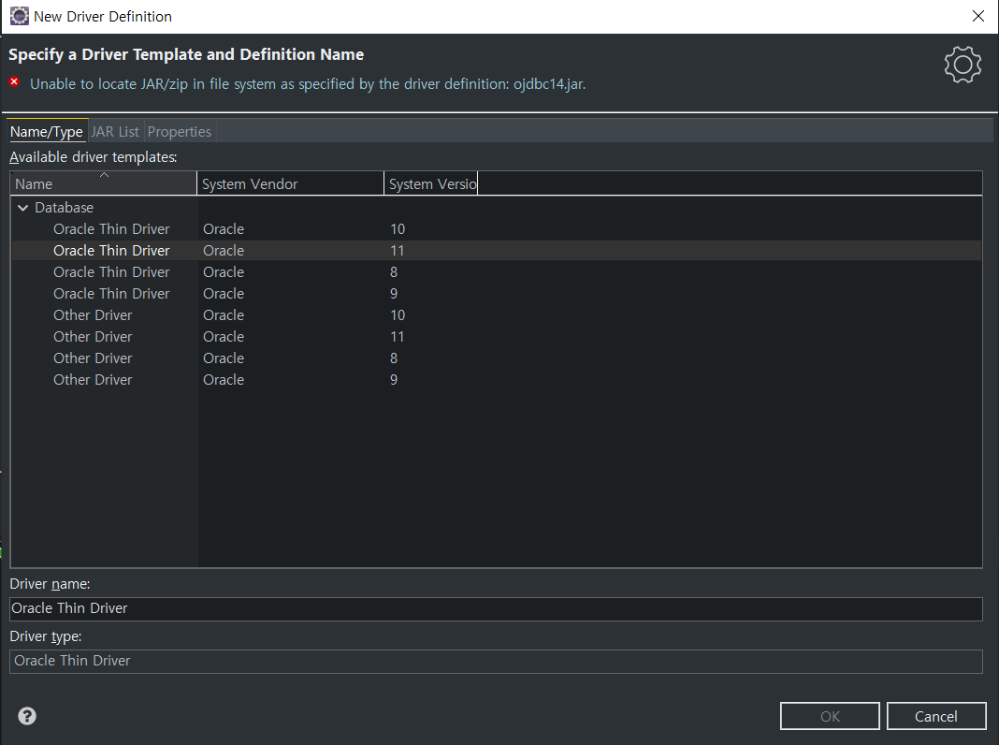Click the red error icon beside message
The image size is (999, 745).
(x=14, y=82)
